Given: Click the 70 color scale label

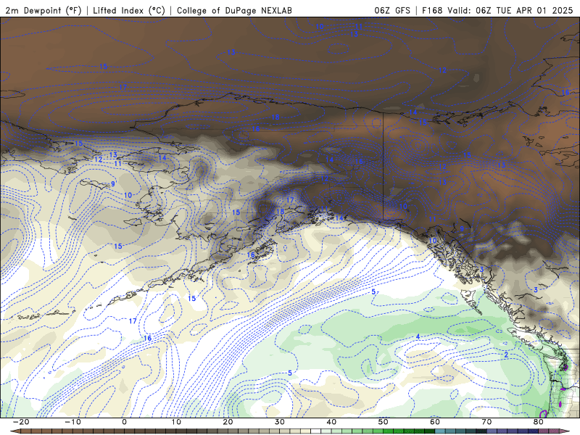Looking at the screenshot, I should click(x=486, y=422).
